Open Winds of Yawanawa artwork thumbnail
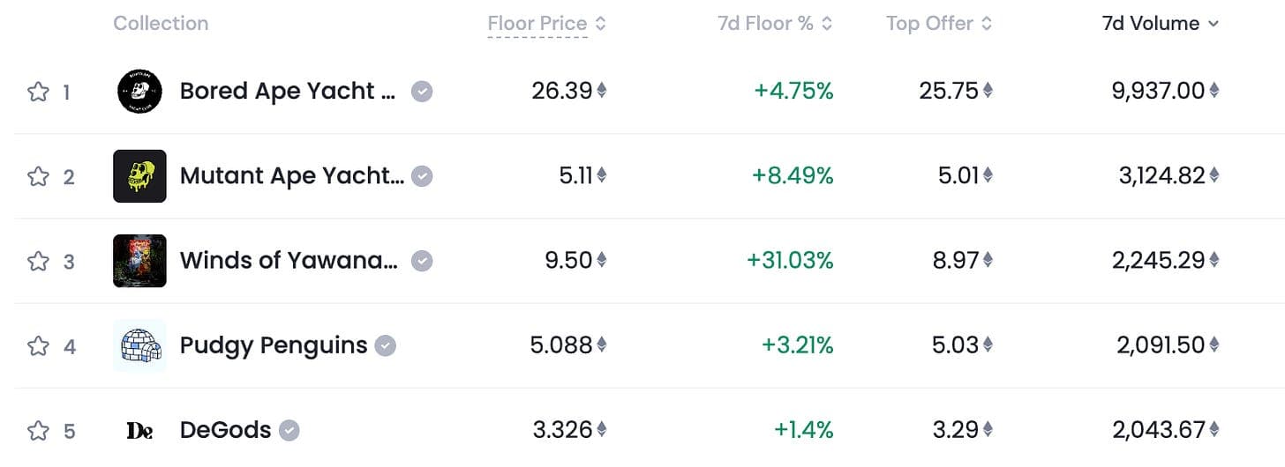This screenshot has width=1285, height=467. (139, 261)
